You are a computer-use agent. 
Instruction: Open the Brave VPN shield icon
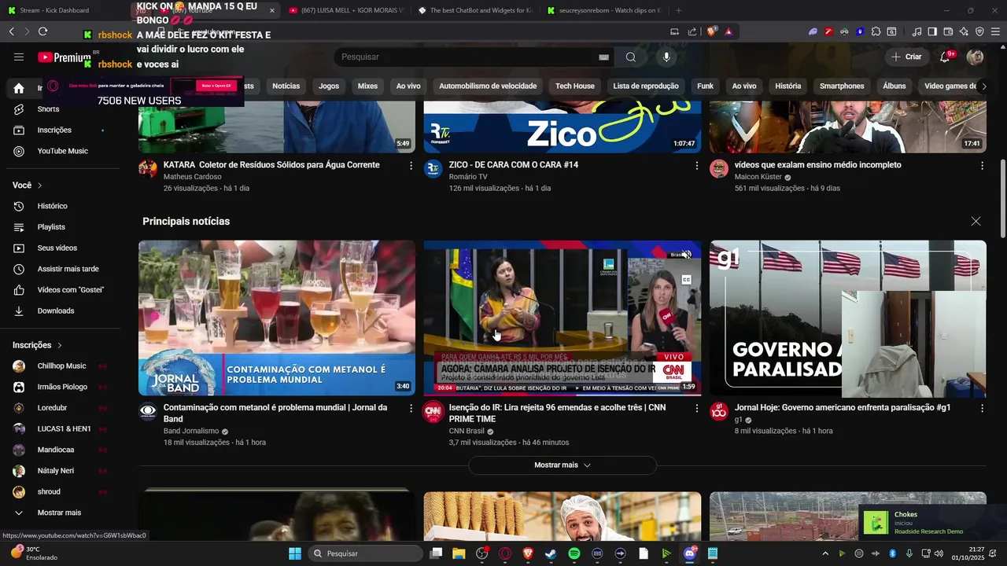[979, 31]
